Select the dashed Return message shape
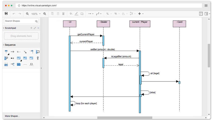The image size is (213, 120). click(x=19, y=52)
